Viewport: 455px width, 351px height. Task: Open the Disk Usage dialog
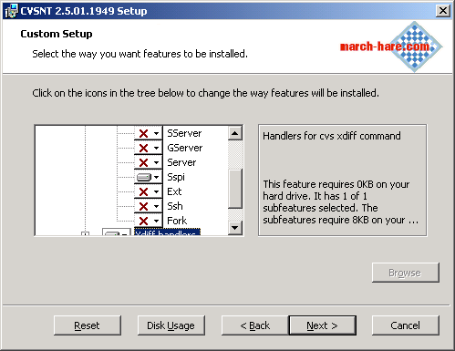point(171,325)
